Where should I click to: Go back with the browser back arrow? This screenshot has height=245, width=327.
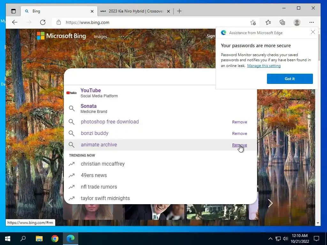tap(15, 22)
